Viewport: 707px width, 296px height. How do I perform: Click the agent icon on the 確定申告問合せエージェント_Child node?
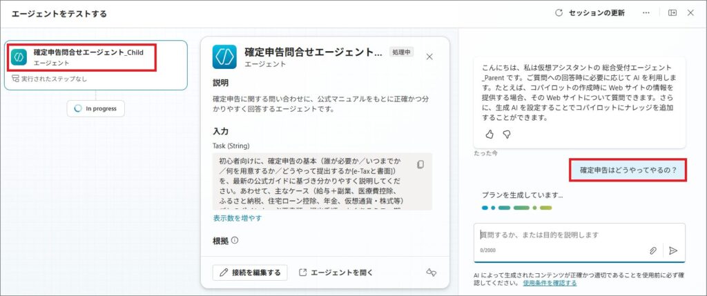pyautogui.click(x=20, y=57)
